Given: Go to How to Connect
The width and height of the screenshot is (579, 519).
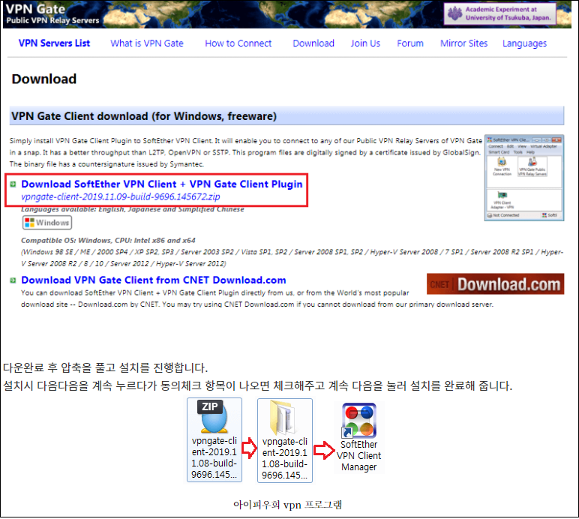Looking at the screenshot, I should (238, 43).
